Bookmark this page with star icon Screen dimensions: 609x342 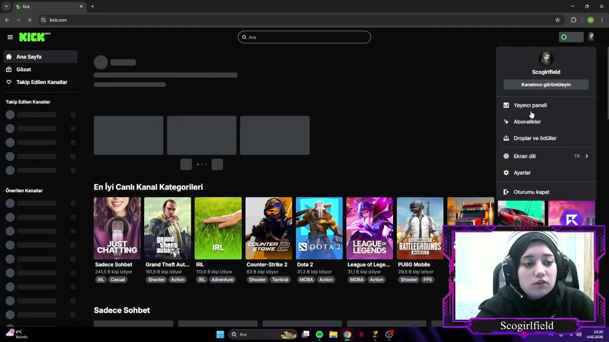click(x=558, y=20)
